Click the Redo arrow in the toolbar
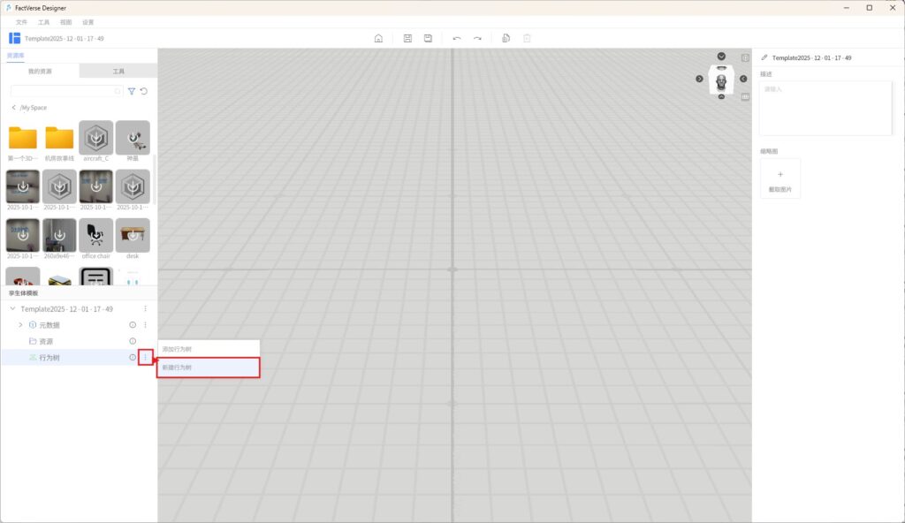 click(x=477, y=39)
